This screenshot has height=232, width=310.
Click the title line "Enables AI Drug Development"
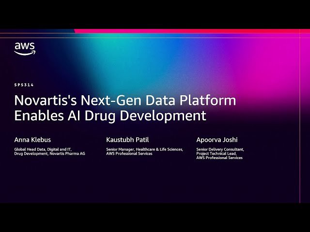[x=110, y=116]
